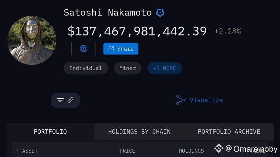Viewport: 280px width, 157px height.
Task: Sort by the HOLDINGS column header
Action: pos(191,151)
